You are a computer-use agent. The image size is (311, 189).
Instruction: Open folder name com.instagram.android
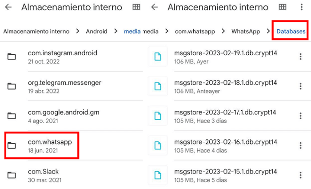(x=63, y=53)
